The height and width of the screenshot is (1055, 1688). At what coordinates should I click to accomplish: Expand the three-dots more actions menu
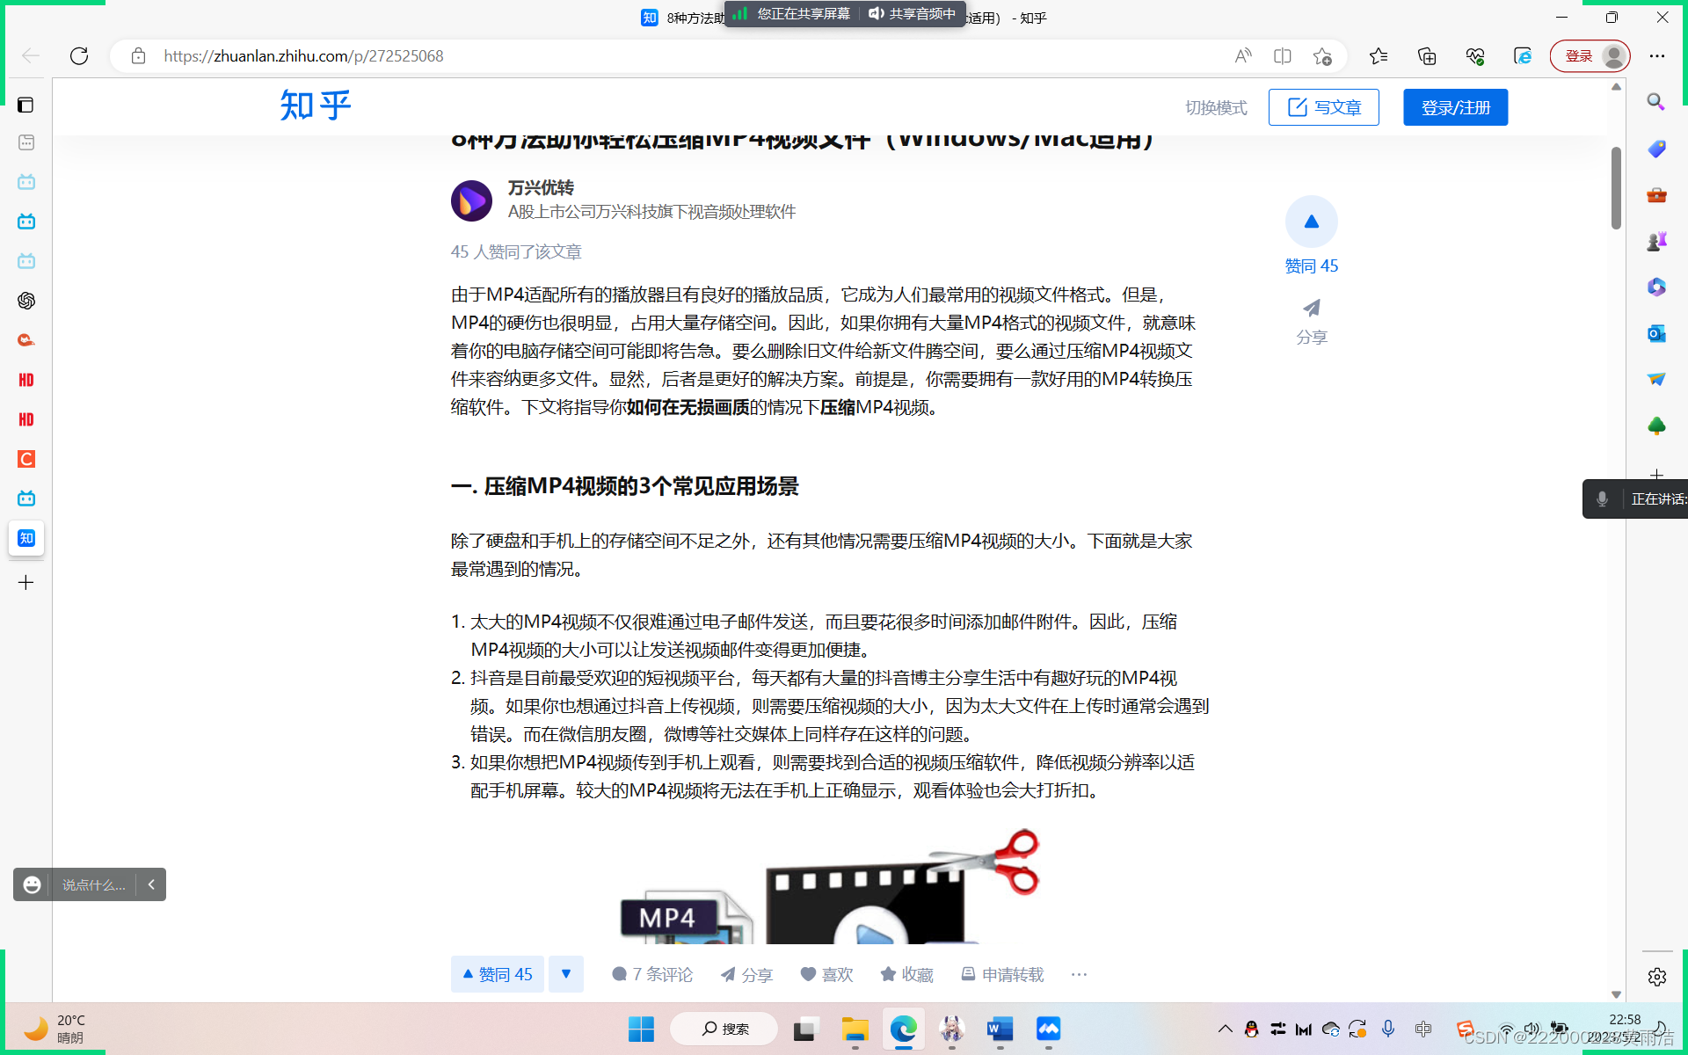(x=1079, y=974)
